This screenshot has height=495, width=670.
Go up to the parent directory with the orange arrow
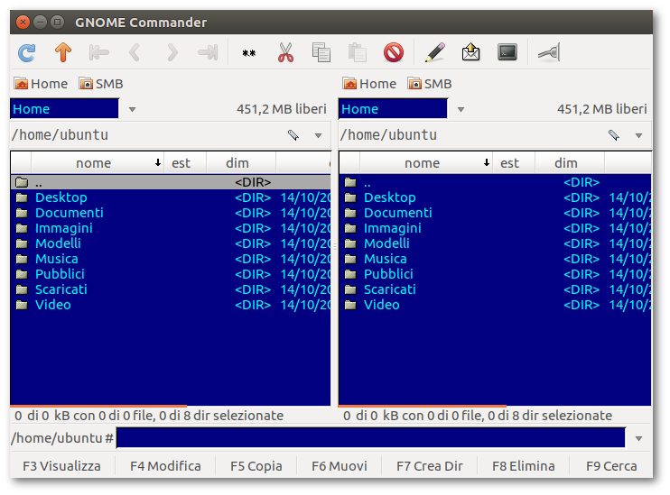[62, 53]
